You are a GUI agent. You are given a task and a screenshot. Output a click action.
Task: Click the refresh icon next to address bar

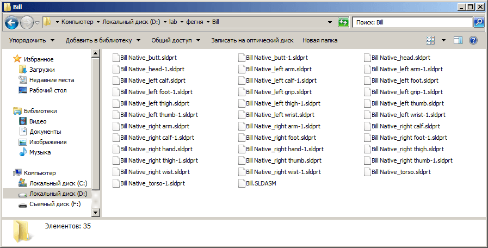coord(343,22)
